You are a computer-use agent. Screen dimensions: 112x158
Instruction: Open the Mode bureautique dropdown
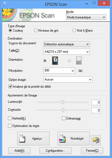coord(86,17)
